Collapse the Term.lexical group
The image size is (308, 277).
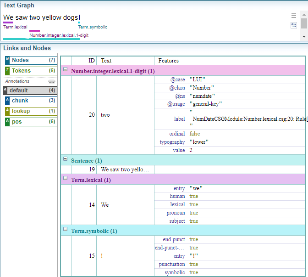pyautogui.click(x=66, y=179)
